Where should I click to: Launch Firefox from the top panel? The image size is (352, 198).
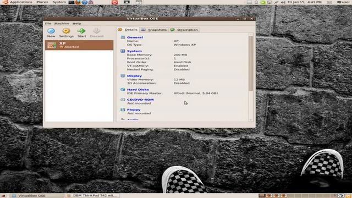78,2
